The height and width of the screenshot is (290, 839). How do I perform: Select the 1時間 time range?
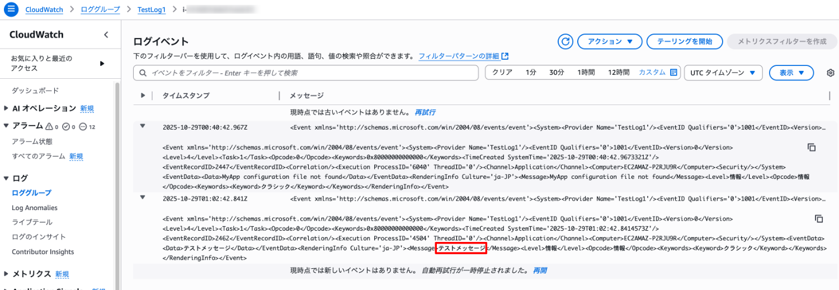pyautogui.click(x=586, y=73)
